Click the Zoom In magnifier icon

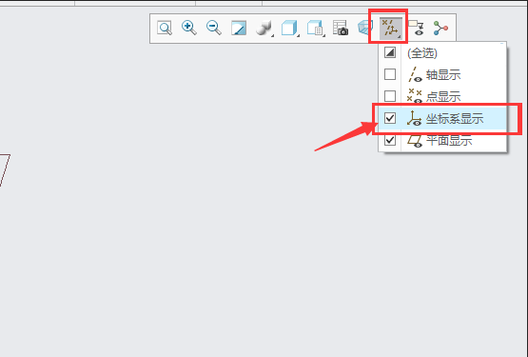189,28
